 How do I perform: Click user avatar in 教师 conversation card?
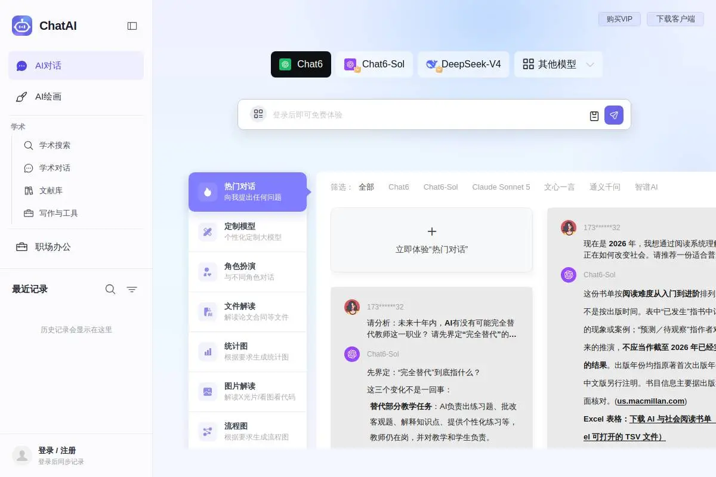352,307
